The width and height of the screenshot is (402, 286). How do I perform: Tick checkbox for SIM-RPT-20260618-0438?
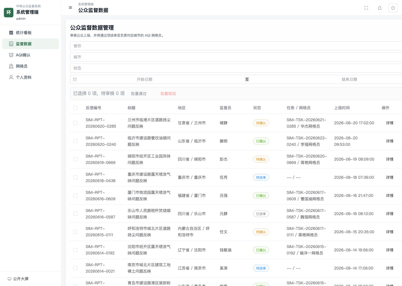coord(75,177)
